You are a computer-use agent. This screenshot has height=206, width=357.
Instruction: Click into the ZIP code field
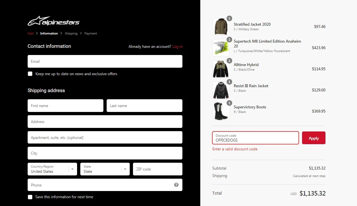coord(157,169)
